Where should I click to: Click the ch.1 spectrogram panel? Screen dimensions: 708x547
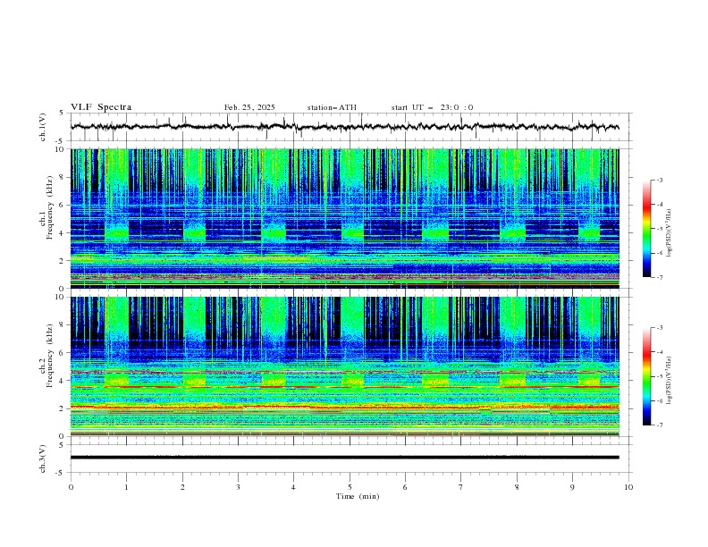[344, 218]
